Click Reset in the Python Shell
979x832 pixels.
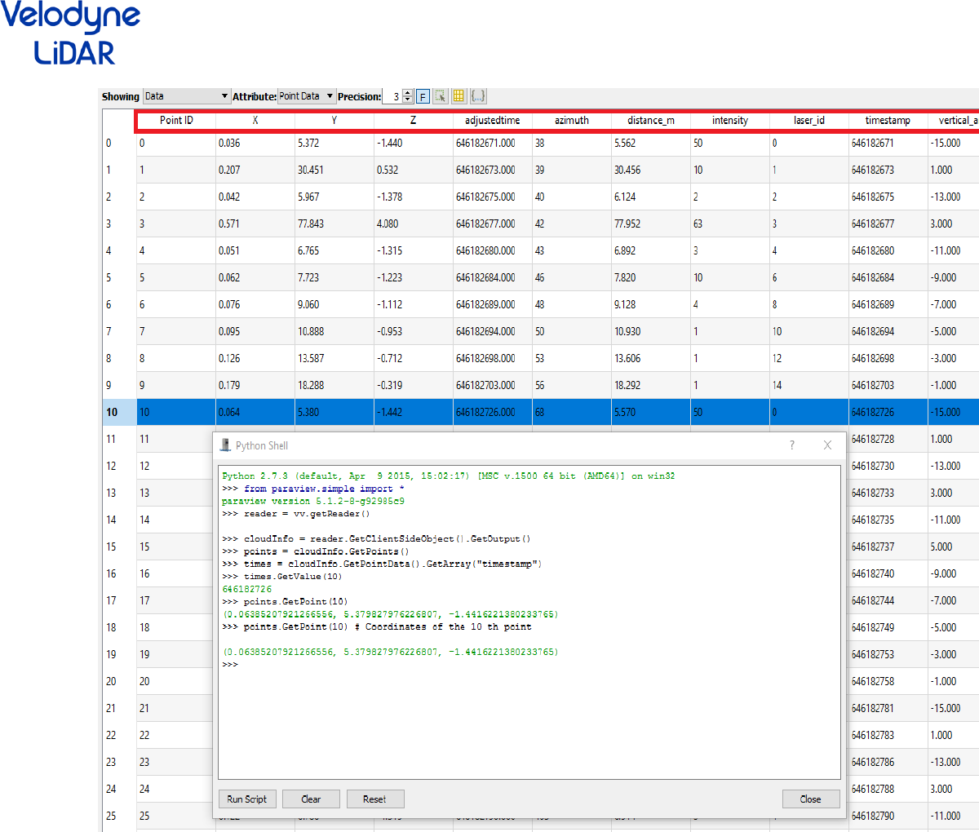tap(375, 799)
